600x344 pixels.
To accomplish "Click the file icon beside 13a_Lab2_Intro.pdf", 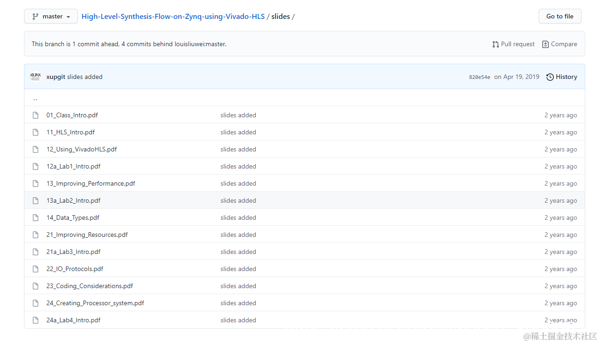I will coord(36,200).
